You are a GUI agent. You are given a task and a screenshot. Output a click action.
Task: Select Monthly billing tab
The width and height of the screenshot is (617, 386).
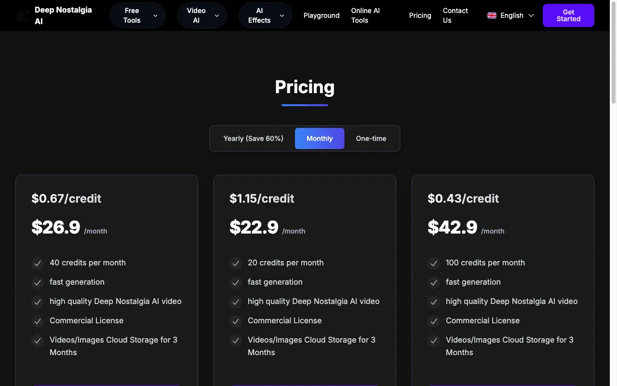click(x=320, y=138)
